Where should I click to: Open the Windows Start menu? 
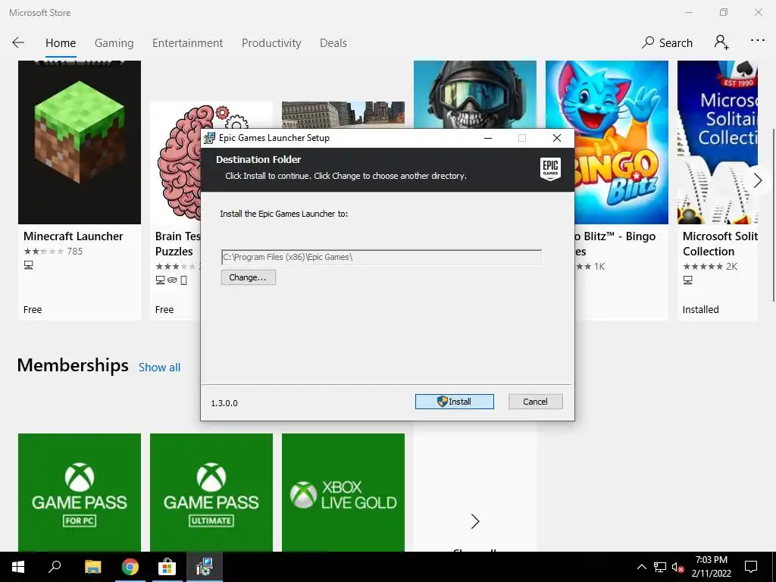point(18,567)
